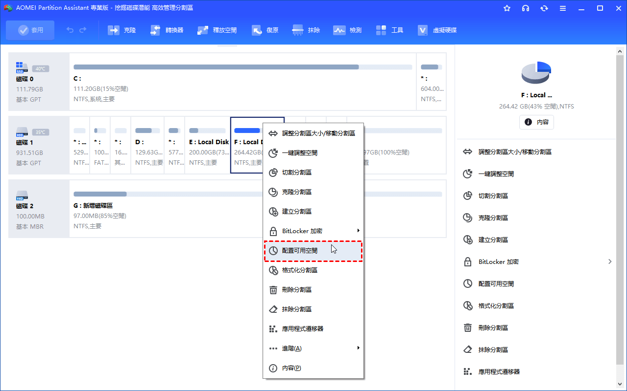Select the 抹除 wipe toolbar icon
Image resolution: width=627 pixels, height=391 pixels.
click(x=298, y=30)
